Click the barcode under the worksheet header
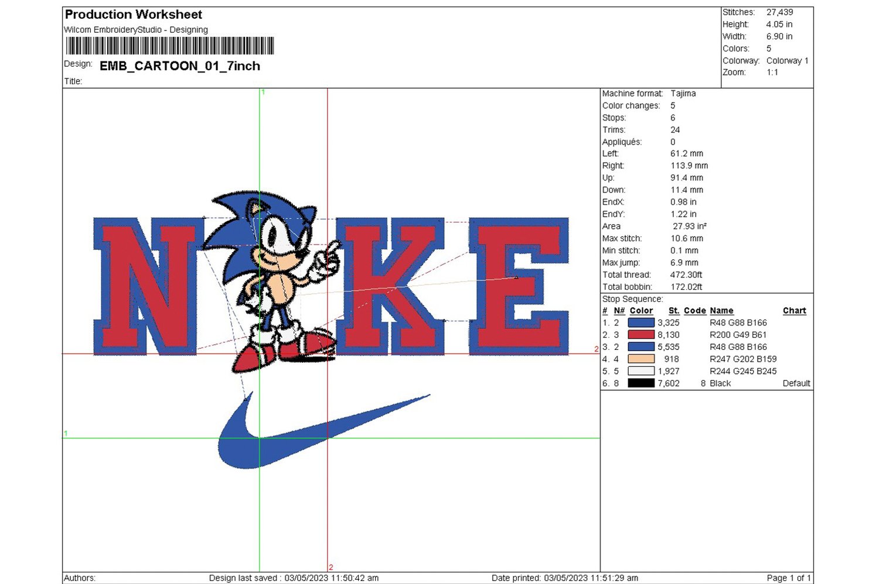This screenshot has width=879, height=584. pyautogui.click(x=170, y=46)
